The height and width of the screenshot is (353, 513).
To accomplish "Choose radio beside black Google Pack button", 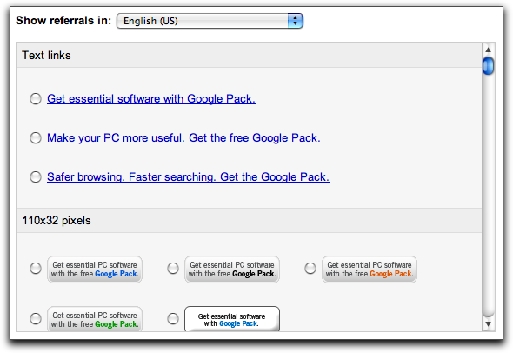I will click(173, 269).
